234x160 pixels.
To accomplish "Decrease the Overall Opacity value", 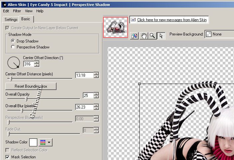I will click(96, 97).
